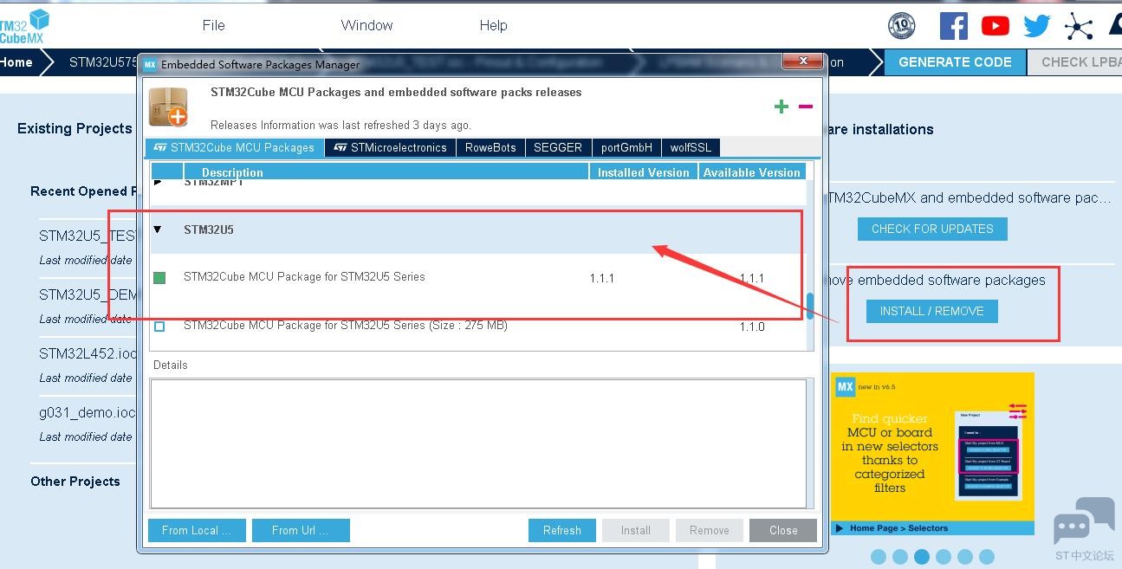Screen dimensions: 1122x569
Task: Click the From Local button
Action: pos(197,530)
